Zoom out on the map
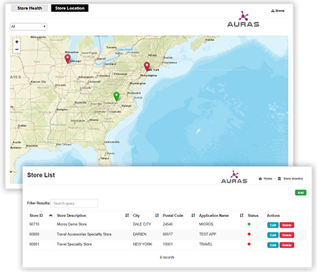Image resolution: width=317 pixels, height=272 pixels. pos(17,49)
